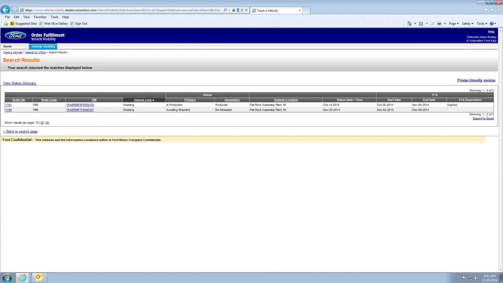Click the RSS feeds icon in command bar

421,24
